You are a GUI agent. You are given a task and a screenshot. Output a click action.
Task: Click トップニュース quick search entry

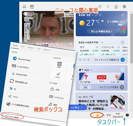pyautogui.click(x=56, y=97)
